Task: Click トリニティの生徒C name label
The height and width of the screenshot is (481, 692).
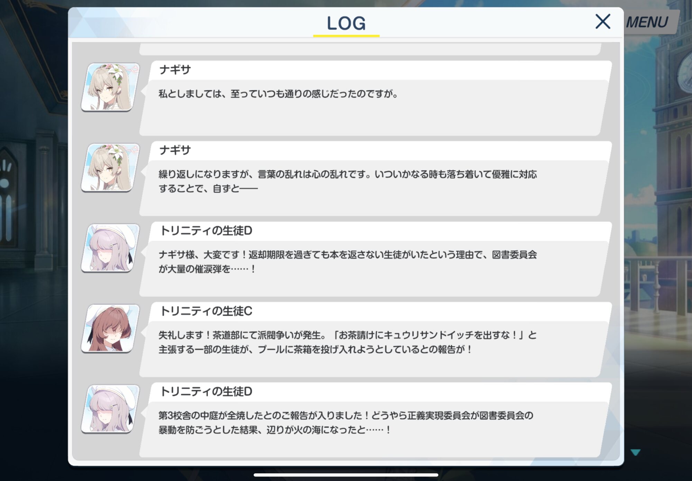Action: tap(206, 311)
